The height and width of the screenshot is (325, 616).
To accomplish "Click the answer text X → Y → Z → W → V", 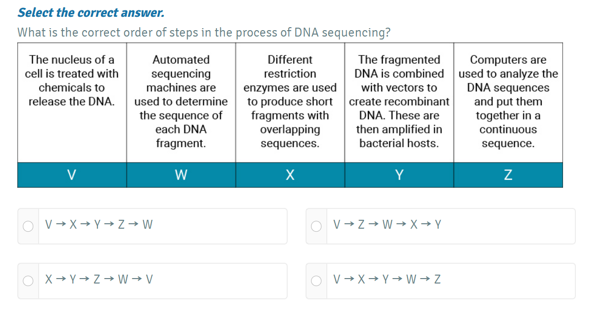I will pos(99,279).
